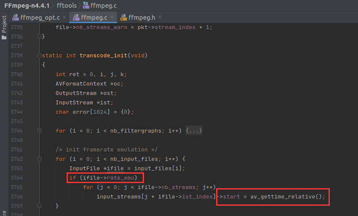Switch to the ffmpeg_opt.c tab
358x216 pixels.
41,18
